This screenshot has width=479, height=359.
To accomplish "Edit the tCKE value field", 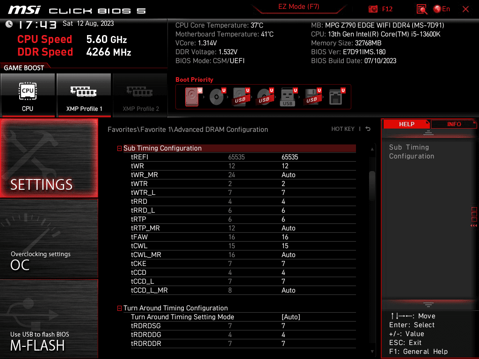I will 283,264.
